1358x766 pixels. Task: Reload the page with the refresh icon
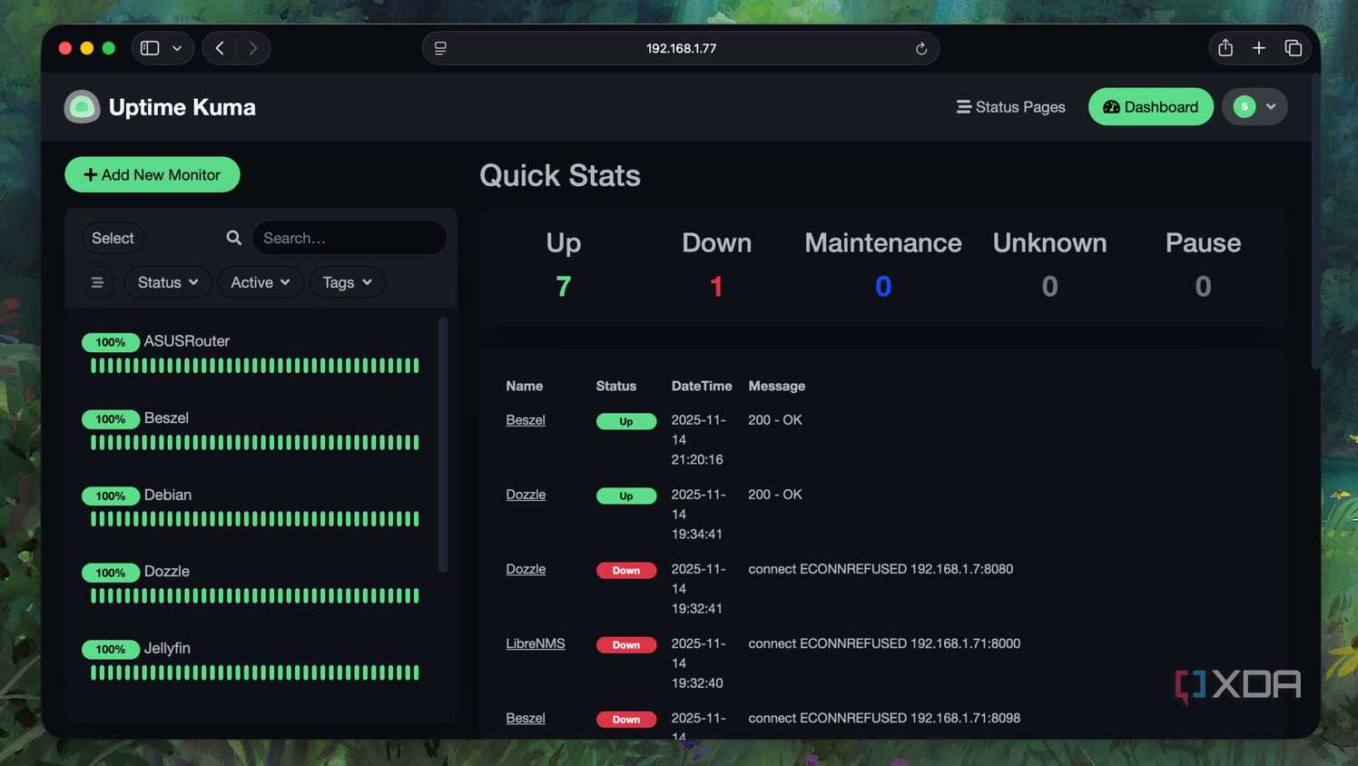(920, 48)
